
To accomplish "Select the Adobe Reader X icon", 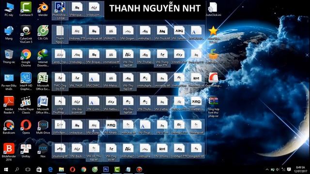I will [9, 105].
